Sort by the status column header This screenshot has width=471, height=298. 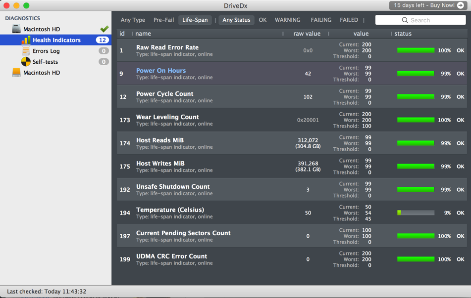[x=403, y=34]
